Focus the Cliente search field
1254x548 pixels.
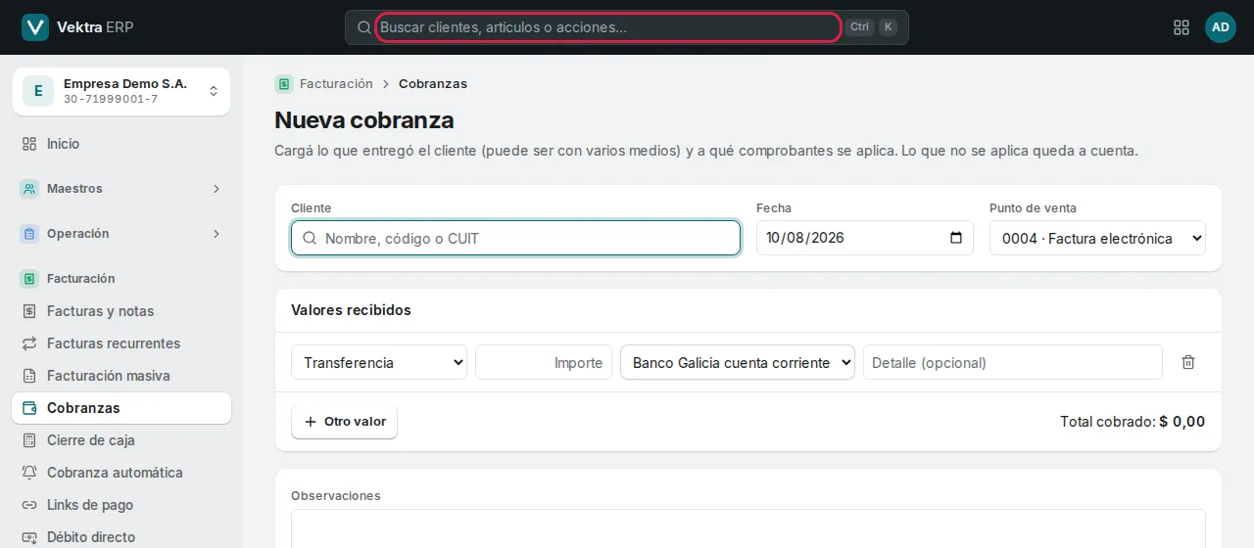(x=515, y=238)
